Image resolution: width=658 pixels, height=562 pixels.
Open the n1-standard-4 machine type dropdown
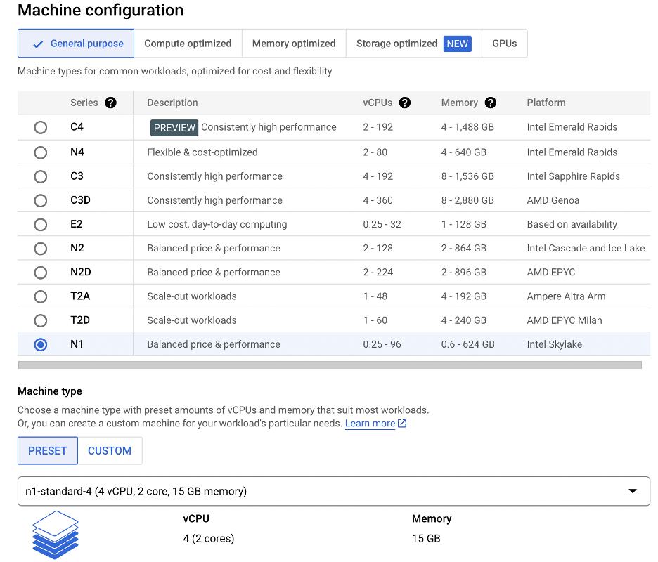(334, 491)
